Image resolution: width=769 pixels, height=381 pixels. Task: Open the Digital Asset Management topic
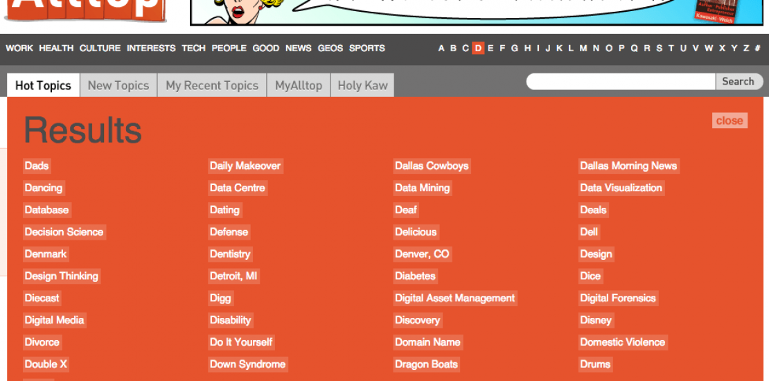pyautogui.click(x=454, y=298)
